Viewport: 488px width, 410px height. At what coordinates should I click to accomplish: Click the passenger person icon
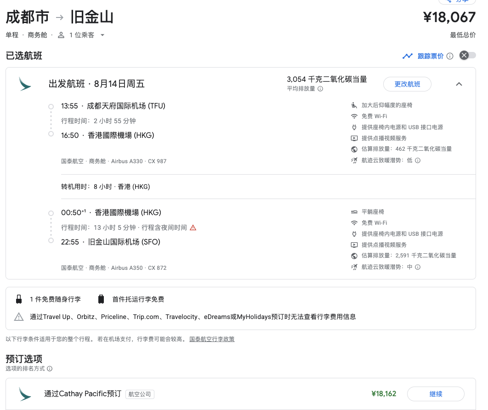pyautogui.click(x=61, y=35)
